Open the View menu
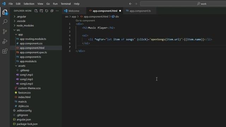 (40, 4)
